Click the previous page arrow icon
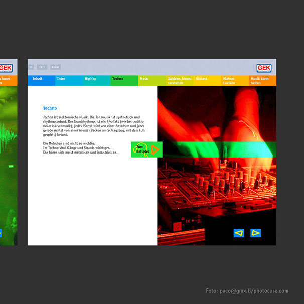The width and height of the screenshot is (304, 304). [239, 233]
